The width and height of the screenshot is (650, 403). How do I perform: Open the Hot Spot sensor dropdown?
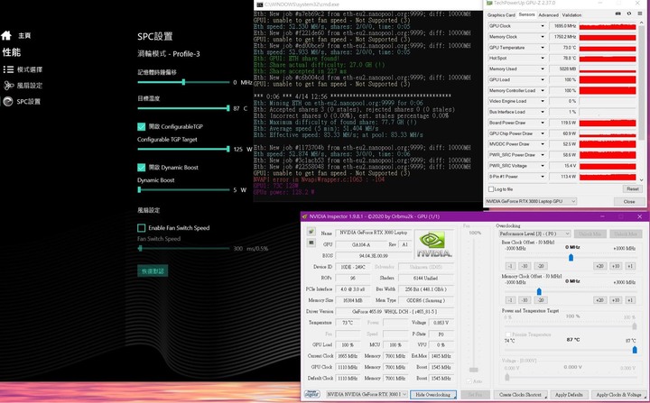coord(542,59)
